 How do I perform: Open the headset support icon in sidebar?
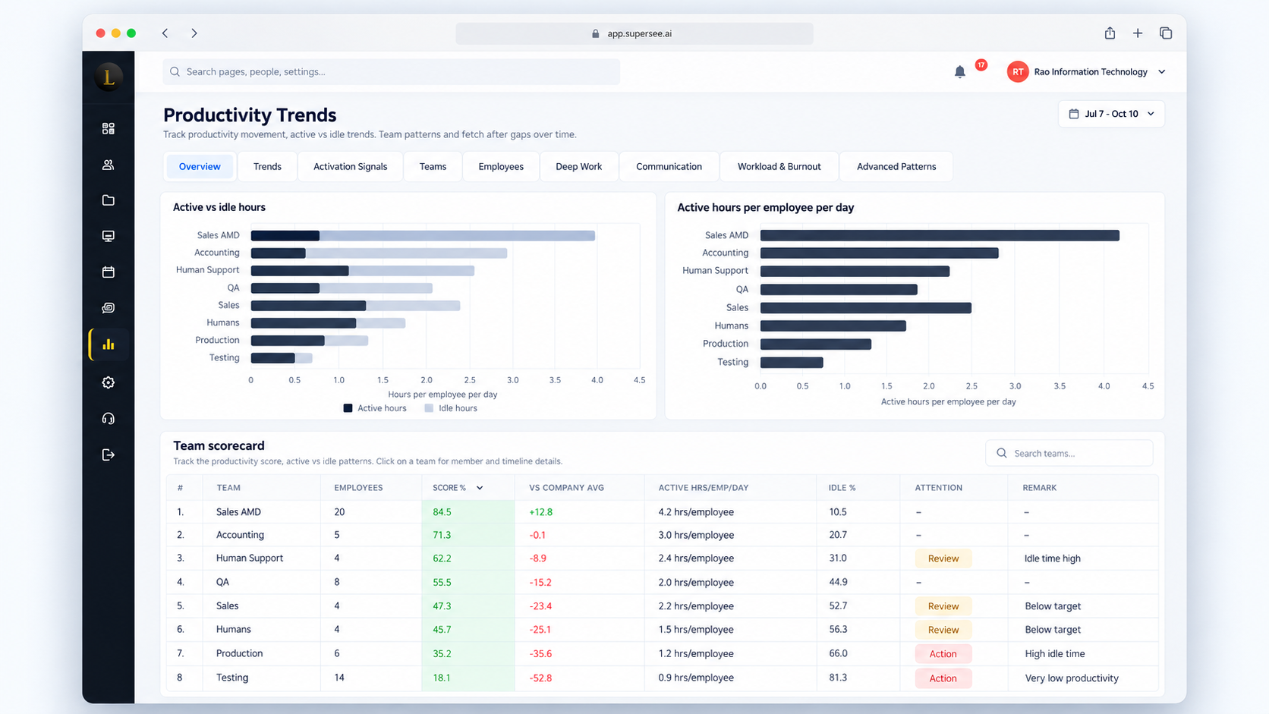click(109, 419)
